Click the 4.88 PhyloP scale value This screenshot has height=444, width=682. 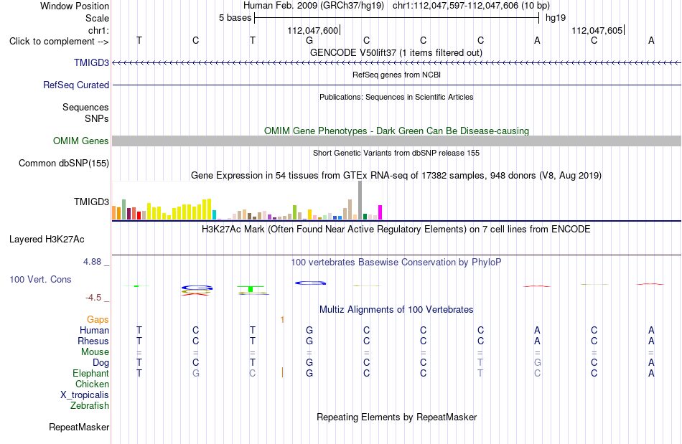[x=92, y=262]
